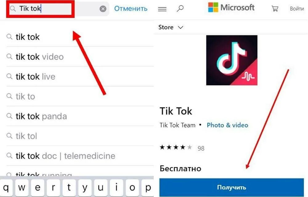
Task: Choose the "tik tok panda" suggestion
Action: (80, 116)
